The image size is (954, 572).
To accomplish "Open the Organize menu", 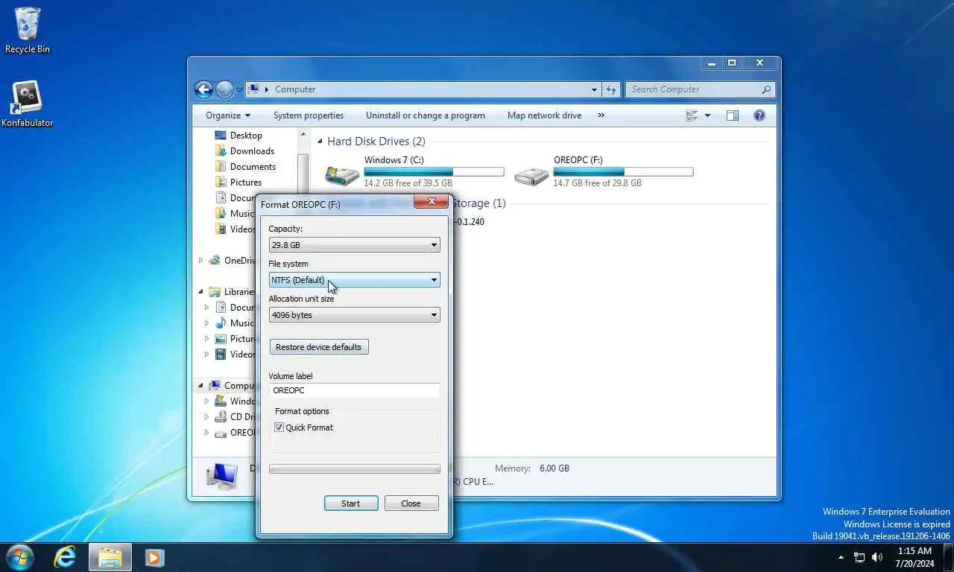I will click(x=228, y=115).
